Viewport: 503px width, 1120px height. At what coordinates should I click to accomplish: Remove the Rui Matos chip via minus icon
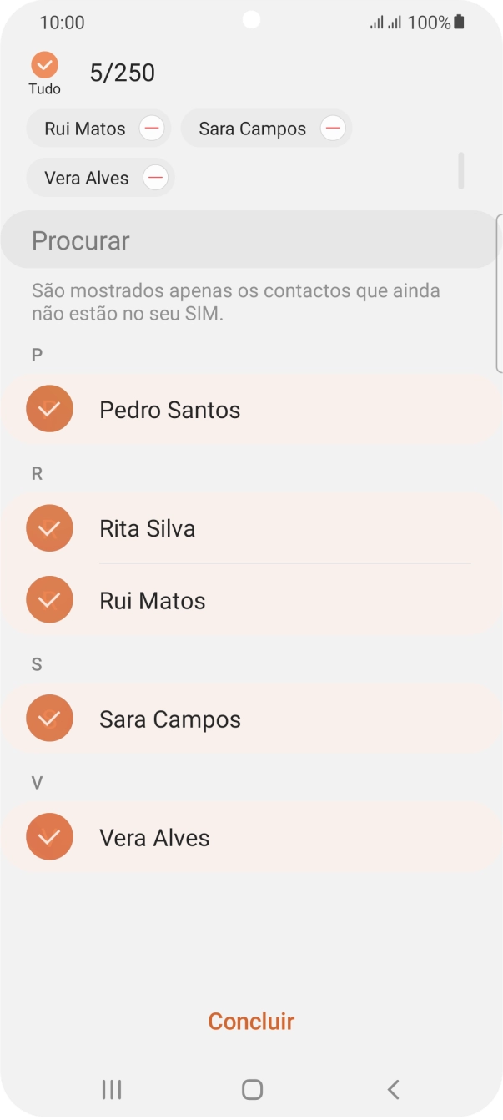(x=152, y=128)
